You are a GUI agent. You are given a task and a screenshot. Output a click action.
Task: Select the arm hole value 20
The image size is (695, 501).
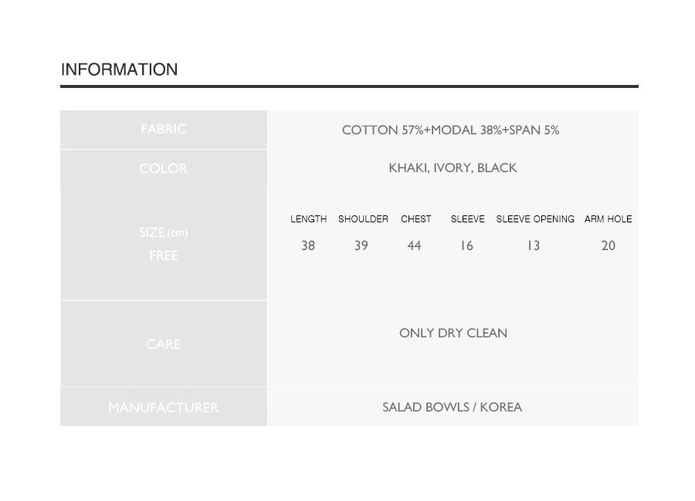609,245
